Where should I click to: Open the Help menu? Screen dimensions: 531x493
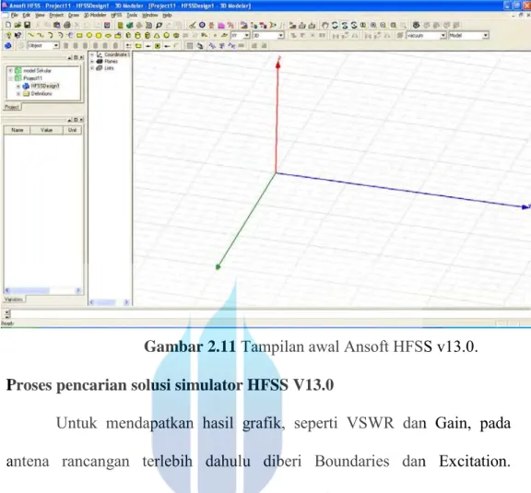pyautogui.click(x=167, y=16)
